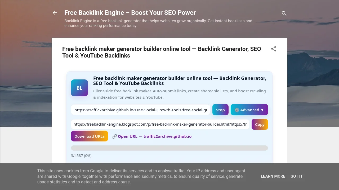Click the tool card heading inside blue panel
The width and height of the screenshot is (339, 190).
tap(180, 81)
